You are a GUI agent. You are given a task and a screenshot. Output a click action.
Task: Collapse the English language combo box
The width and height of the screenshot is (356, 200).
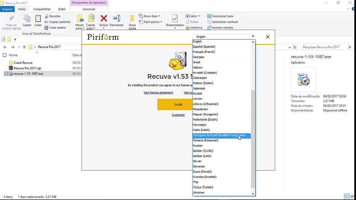click(x=224, y=36)
